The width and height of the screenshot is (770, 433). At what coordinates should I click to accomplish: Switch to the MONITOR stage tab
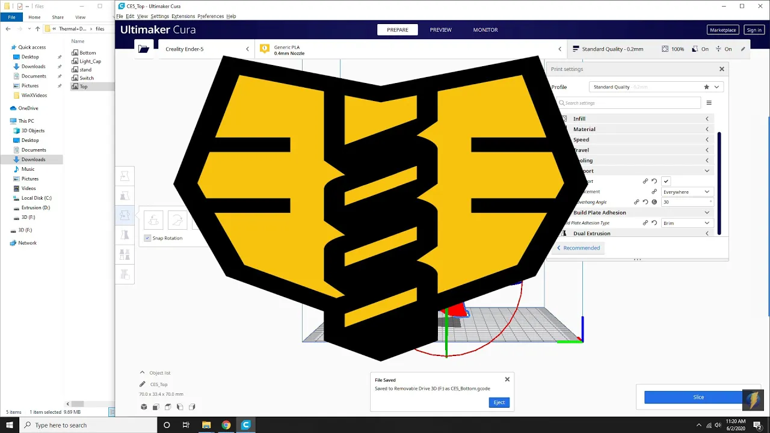485,29
